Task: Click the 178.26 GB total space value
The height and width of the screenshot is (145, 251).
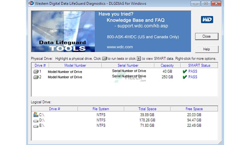Action: [x=147, y=120]
